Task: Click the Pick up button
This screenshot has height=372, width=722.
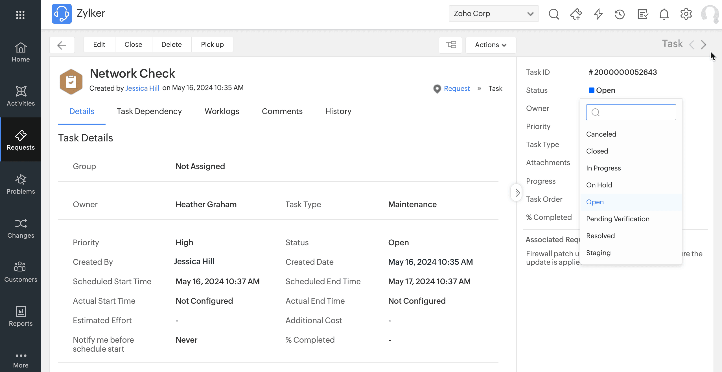Action: coord(212,44)
